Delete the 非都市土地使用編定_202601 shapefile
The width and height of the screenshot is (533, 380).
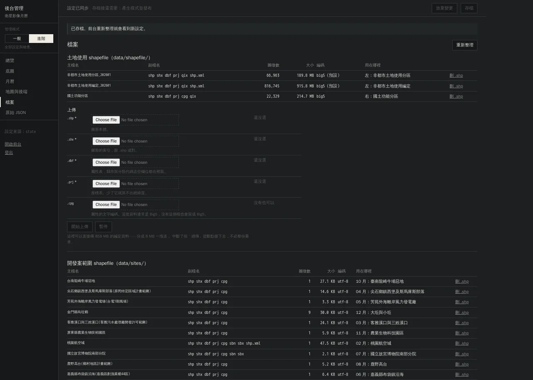[456, 86]
